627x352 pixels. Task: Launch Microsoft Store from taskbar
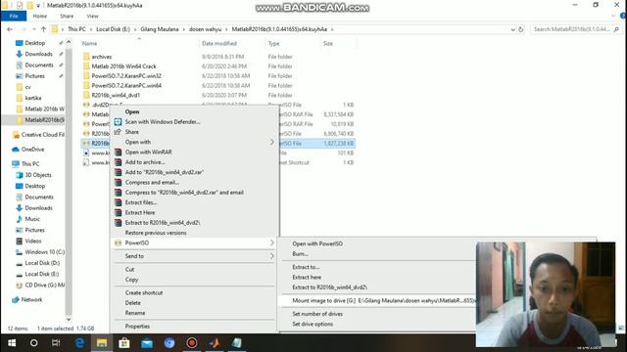tap(124, 343)
